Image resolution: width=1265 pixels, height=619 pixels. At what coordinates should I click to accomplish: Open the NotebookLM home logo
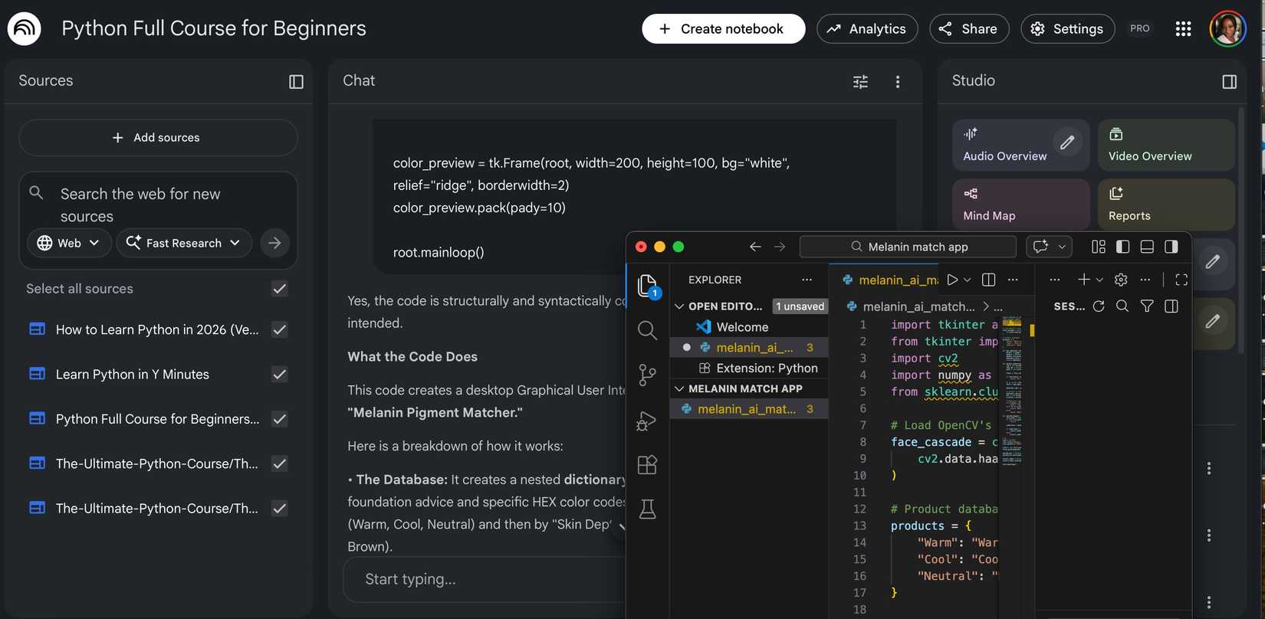[24, 28]
